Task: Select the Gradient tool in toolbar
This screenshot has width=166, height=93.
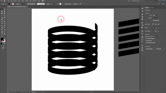Action: coord(2,28)
